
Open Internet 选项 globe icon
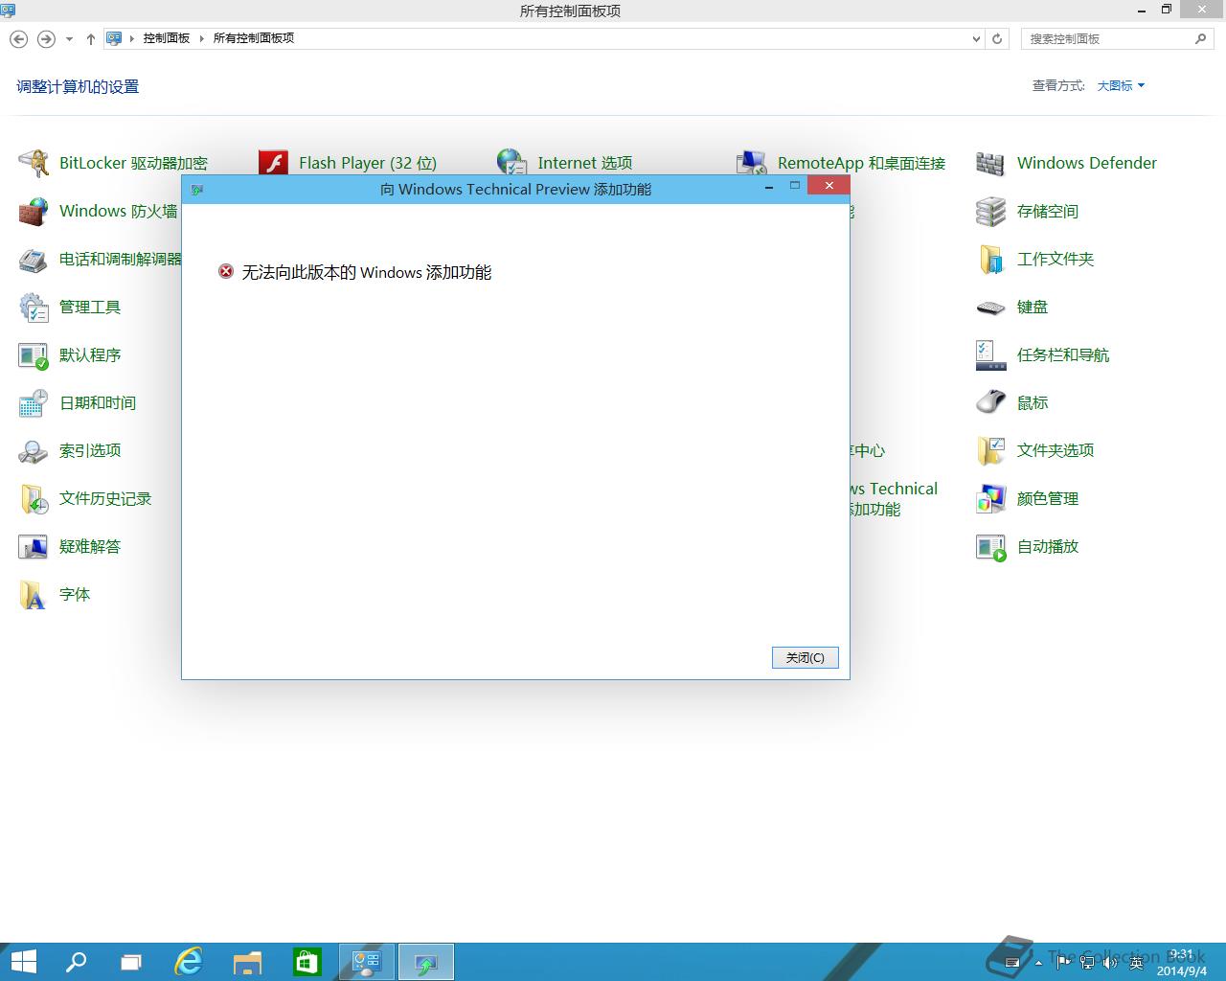(512, 161)
